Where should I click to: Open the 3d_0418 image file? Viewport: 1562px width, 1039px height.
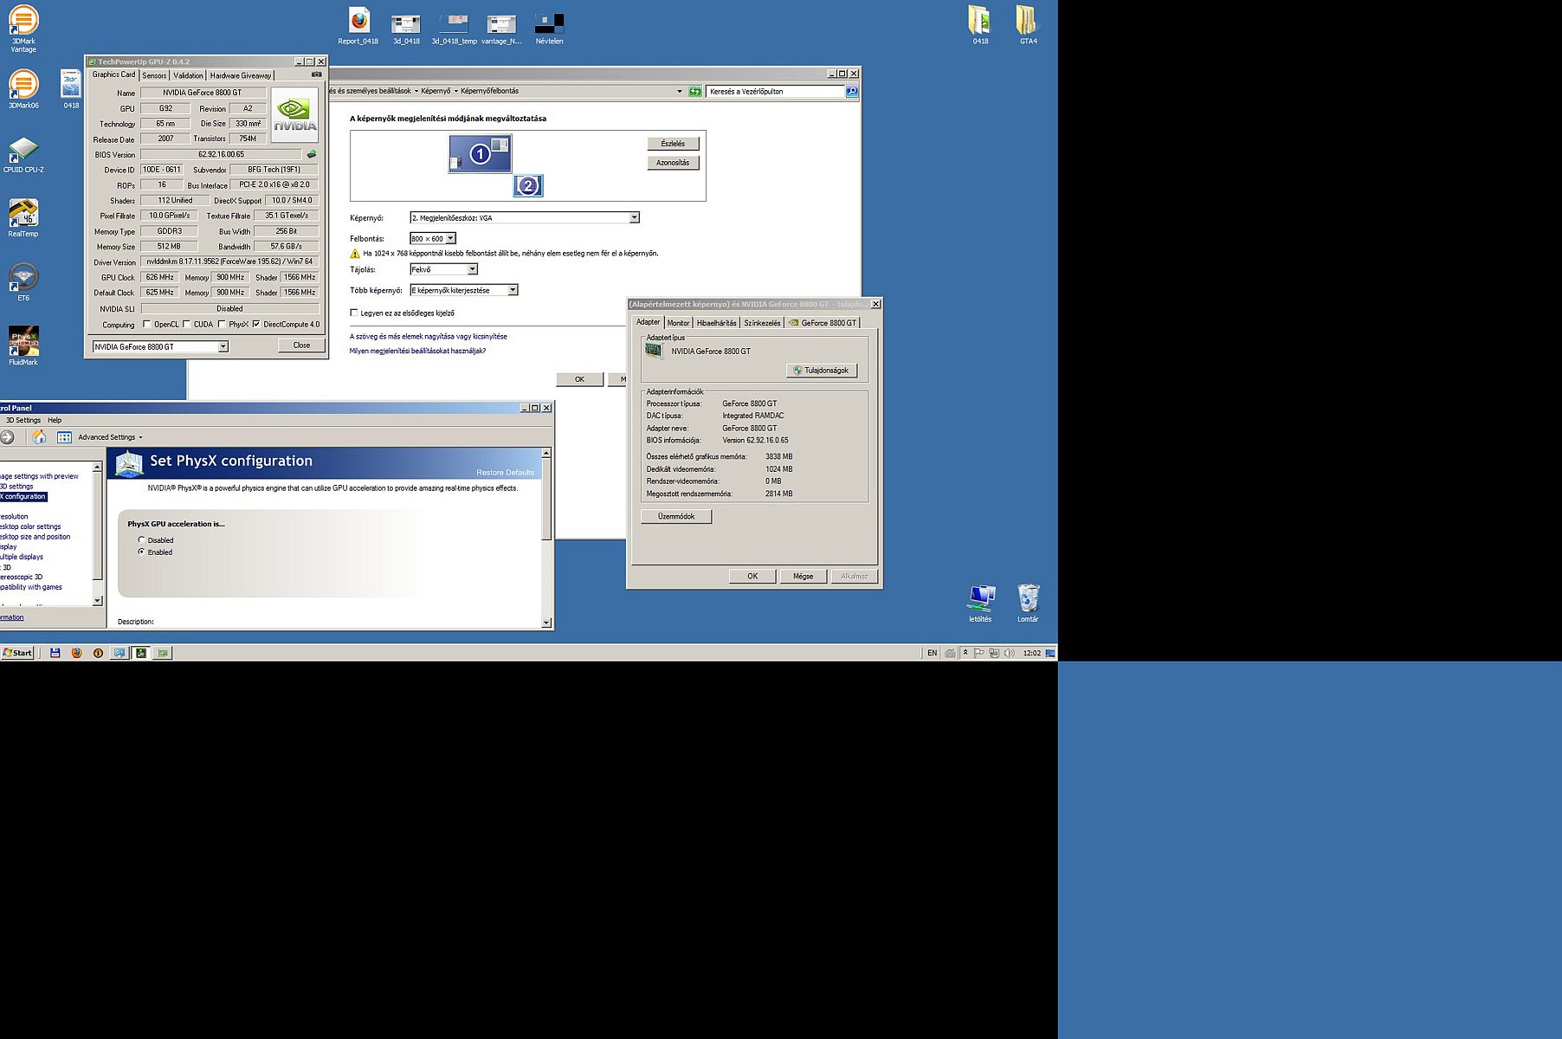(406, 29)
